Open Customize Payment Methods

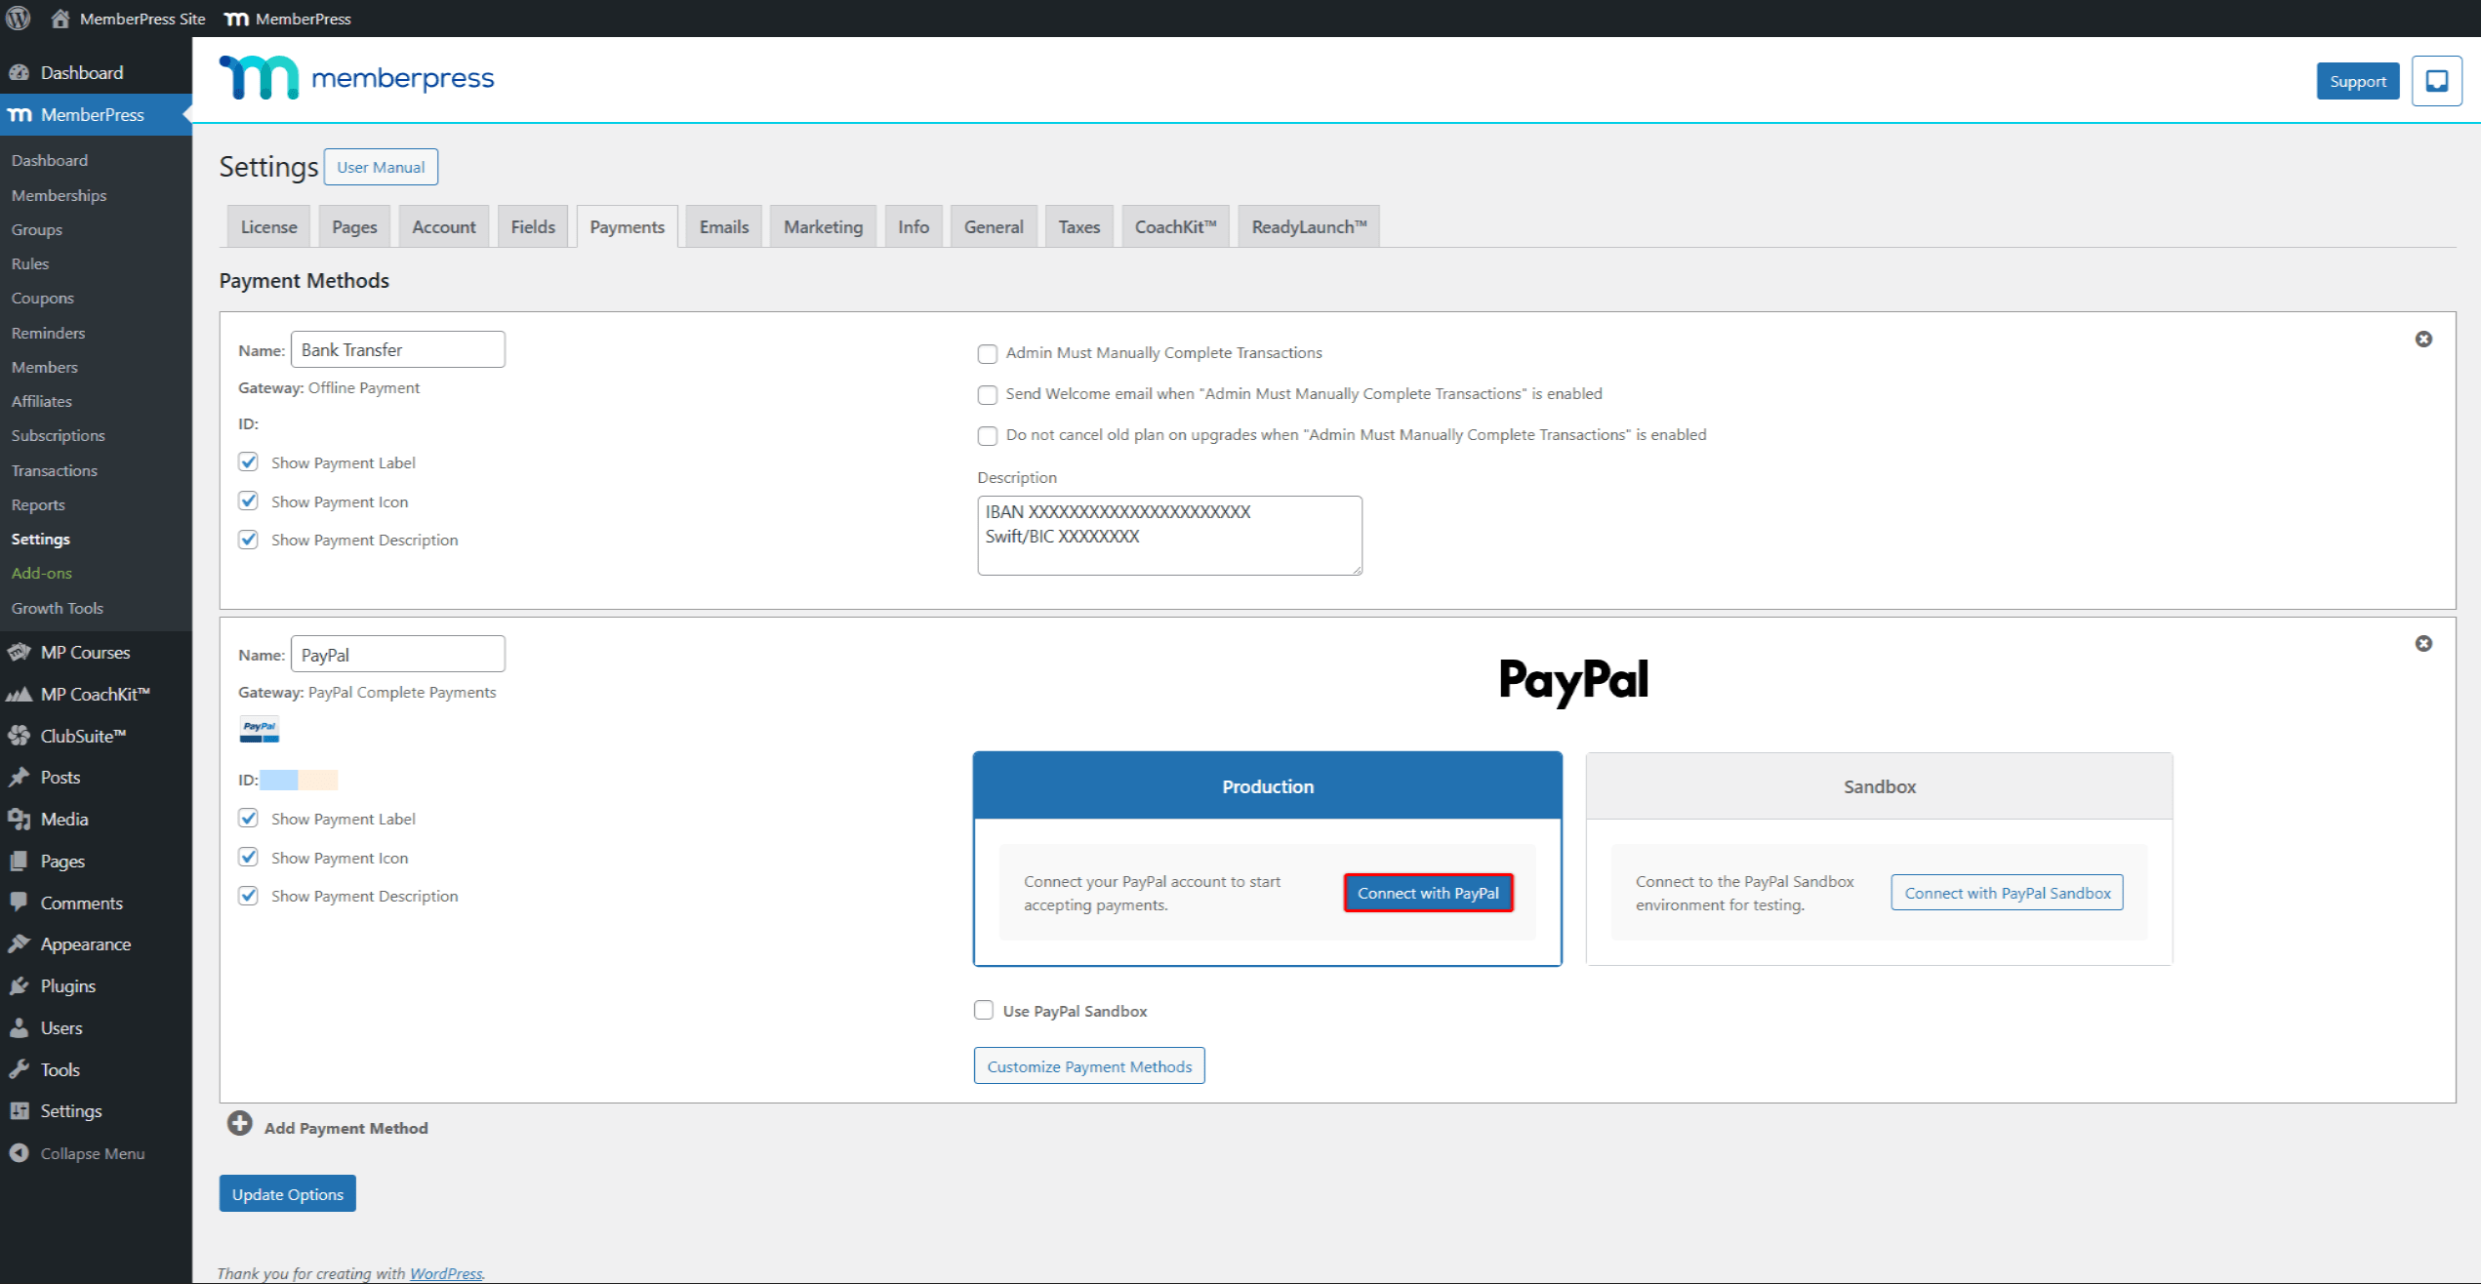pos(1088,1065)
